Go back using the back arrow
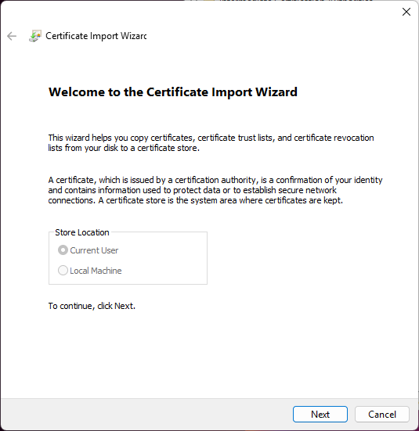419x431 pixels. tap(12, 36)
